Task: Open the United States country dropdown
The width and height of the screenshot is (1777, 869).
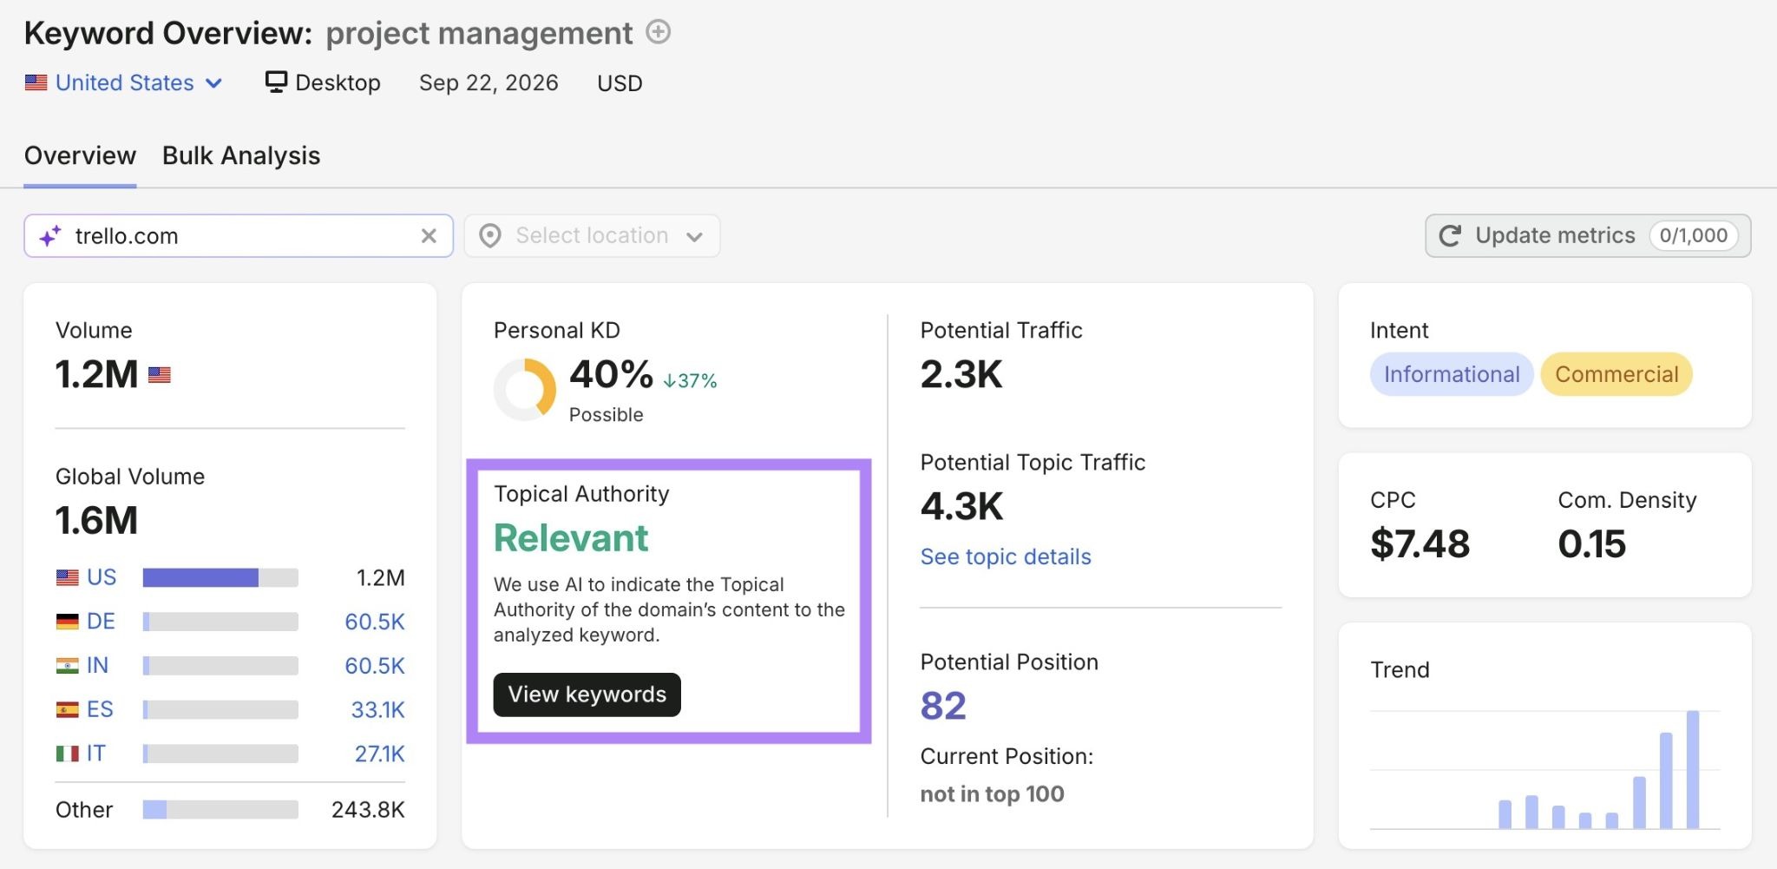Action: 124,82
